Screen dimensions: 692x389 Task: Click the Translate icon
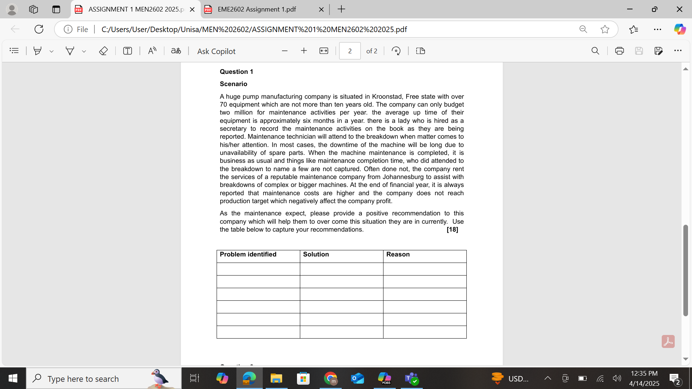tap(176, 51)
